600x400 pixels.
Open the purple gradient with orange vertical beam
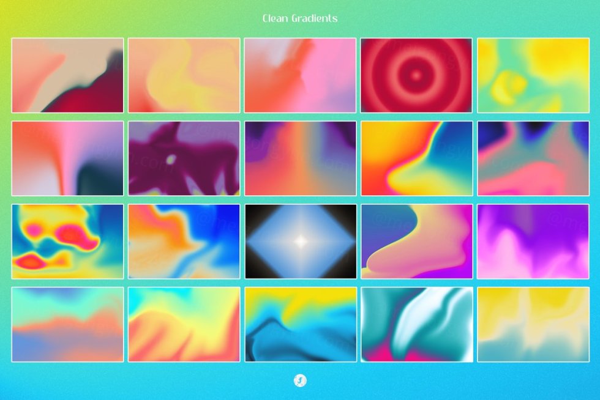300,158
